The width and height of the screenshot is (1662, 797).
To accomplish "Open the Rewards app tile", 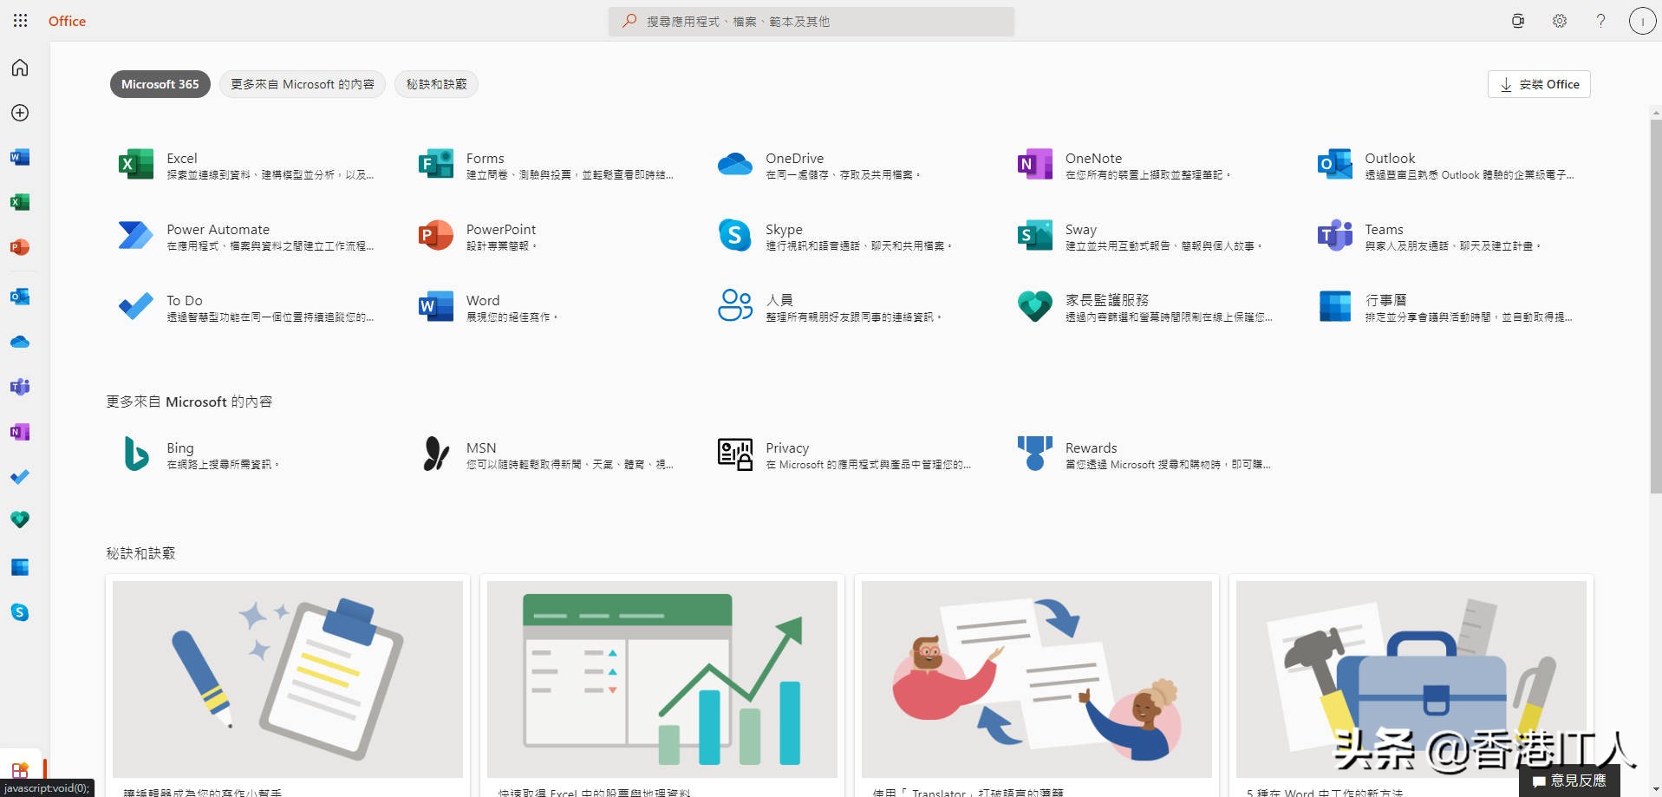I will coord(1145,454).
